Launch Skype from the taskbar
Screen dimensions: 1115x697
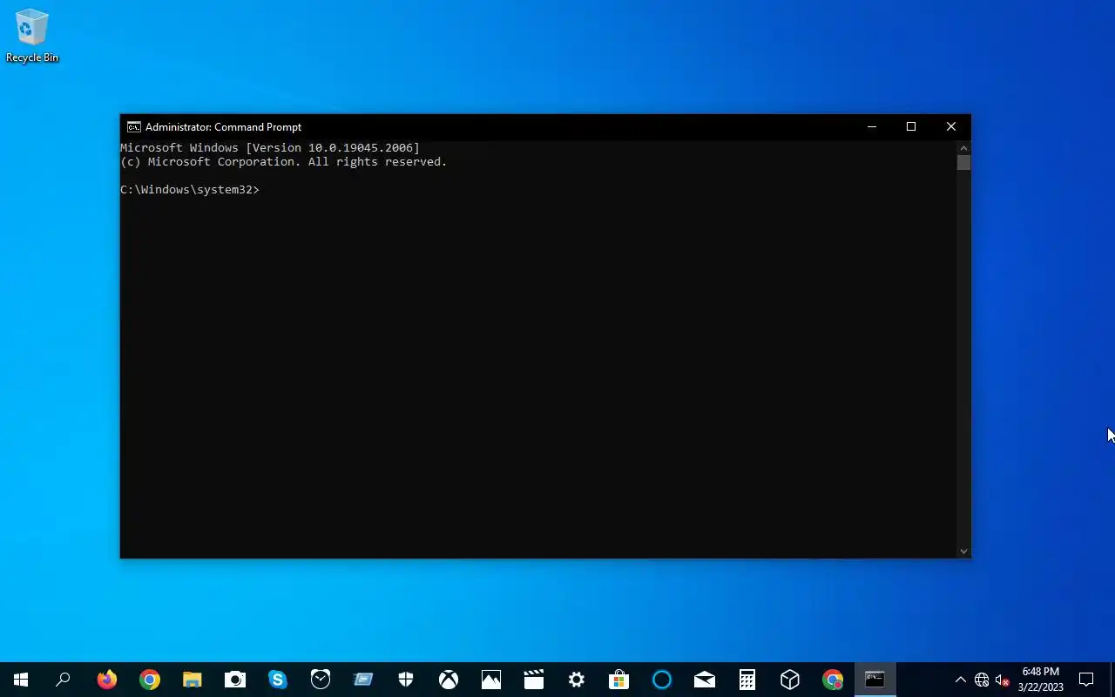(278, 680)
